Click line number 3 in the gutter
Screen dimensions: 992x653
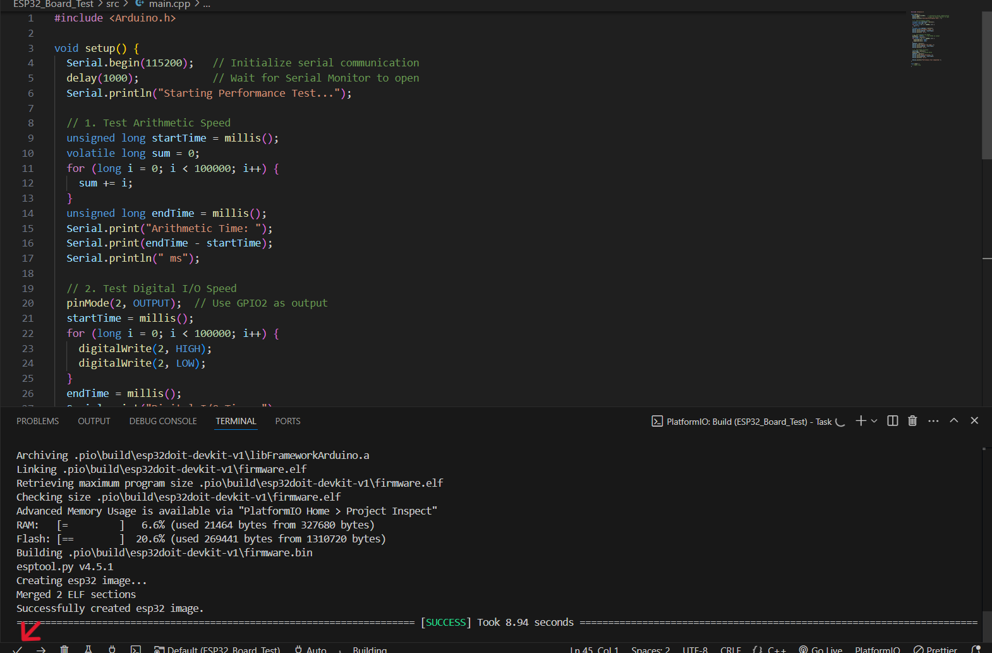click(x=30, y=48)
